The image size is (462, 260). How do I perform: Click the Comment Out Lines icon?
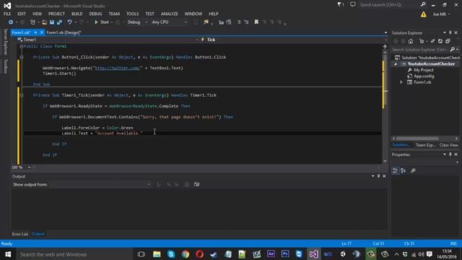tap(239, 22)
